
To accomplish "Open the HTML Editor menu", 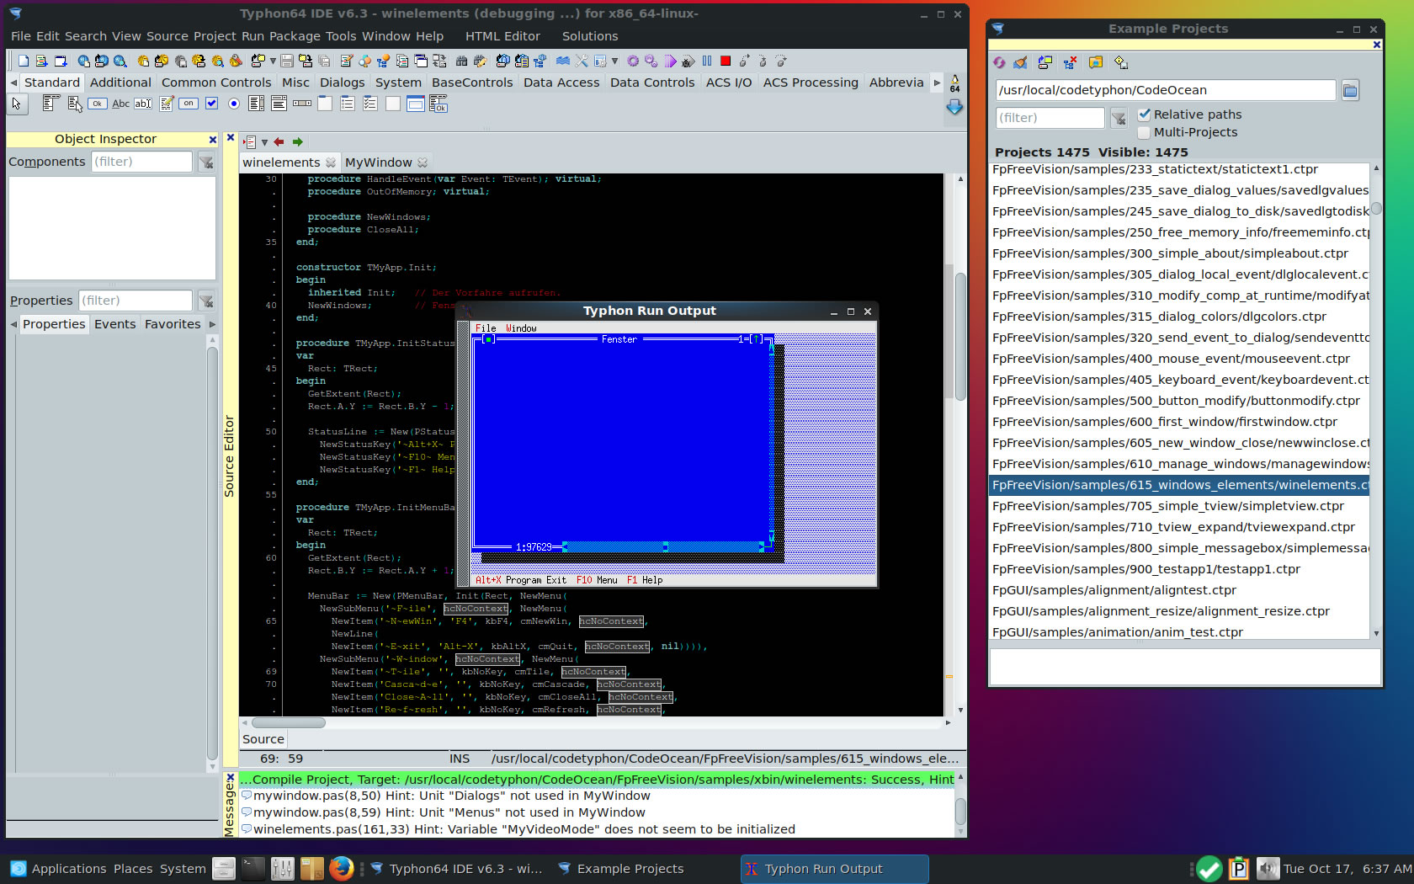I will [502, 36].
